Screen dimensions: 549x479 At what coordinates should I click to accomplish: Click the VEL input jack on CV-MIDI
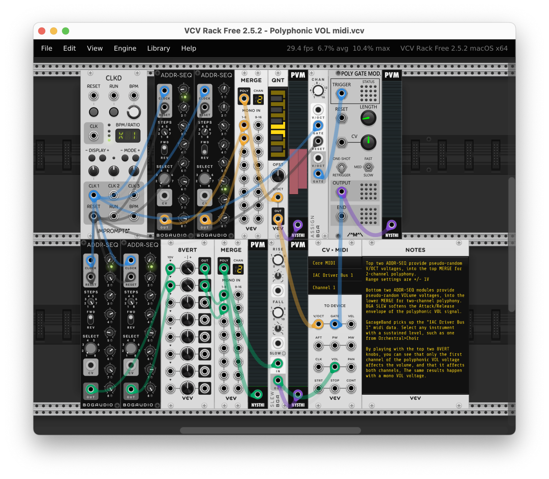pyautogui.click(x=351, y=324)
